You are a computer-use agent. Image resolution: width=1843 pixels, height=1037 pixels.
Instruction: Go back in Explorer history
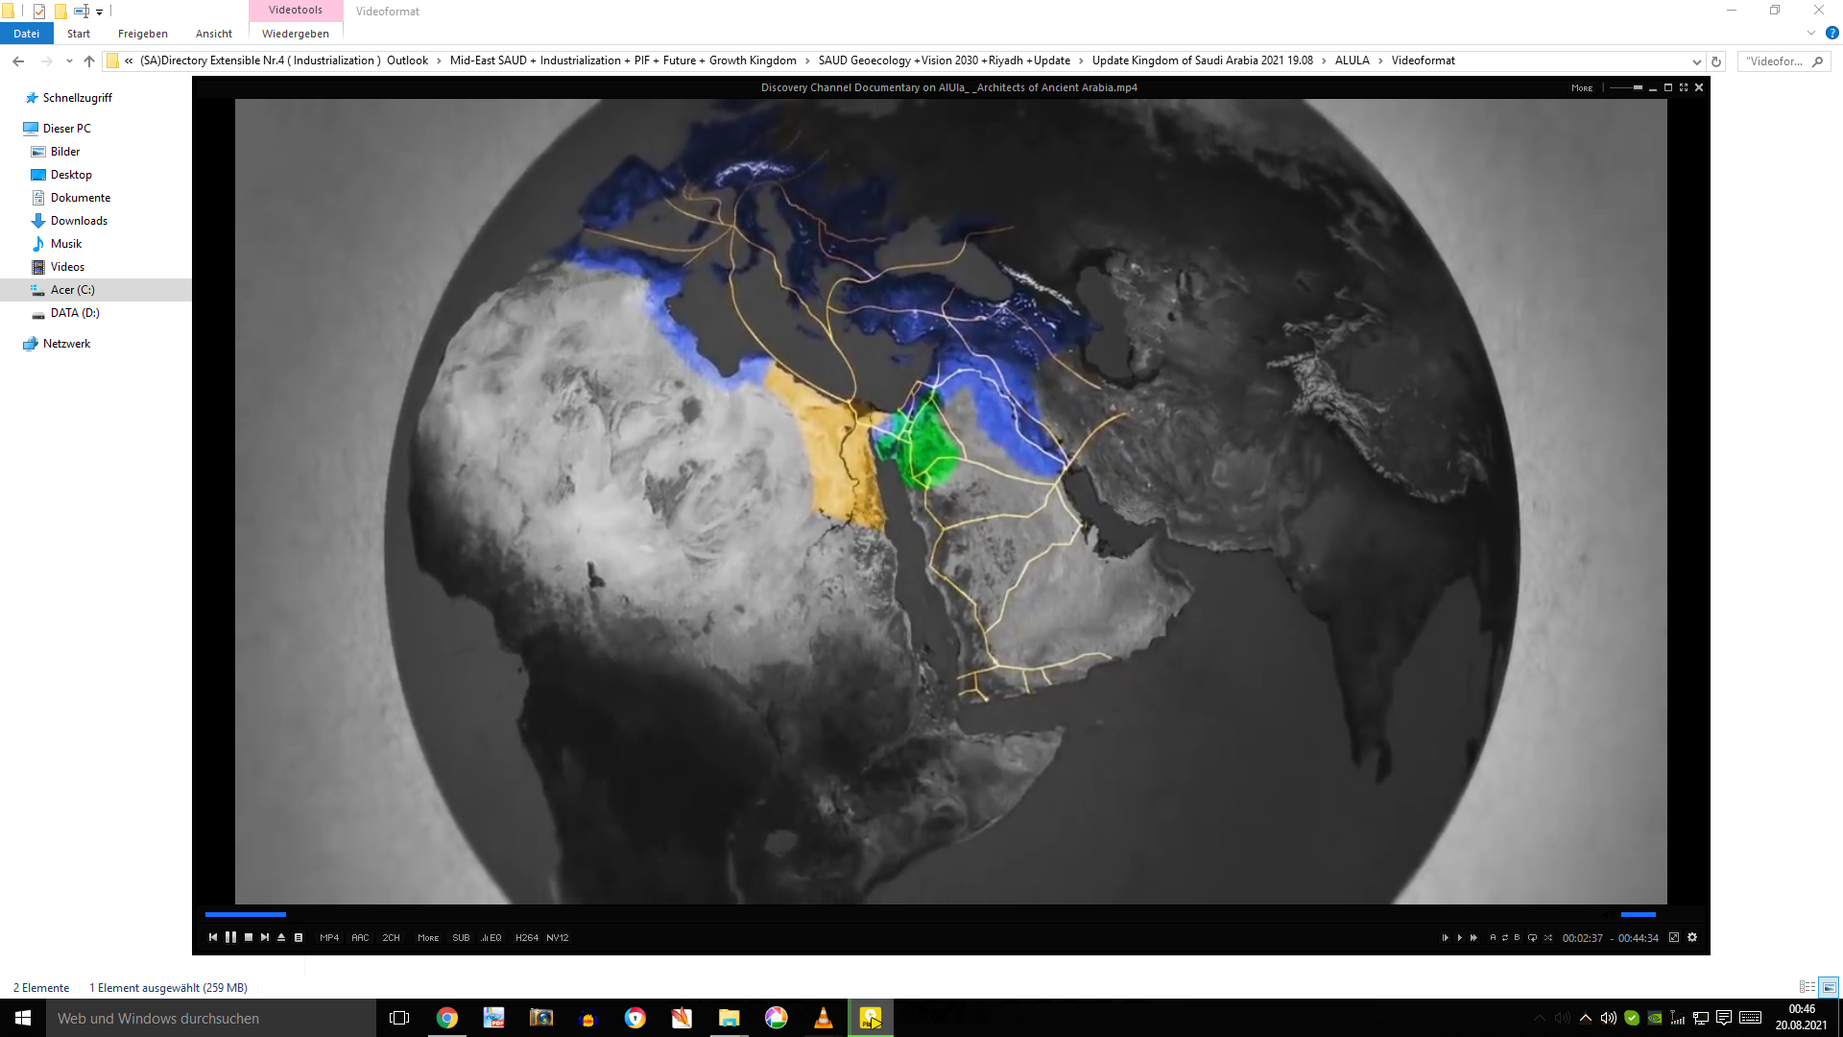(18, 60)
